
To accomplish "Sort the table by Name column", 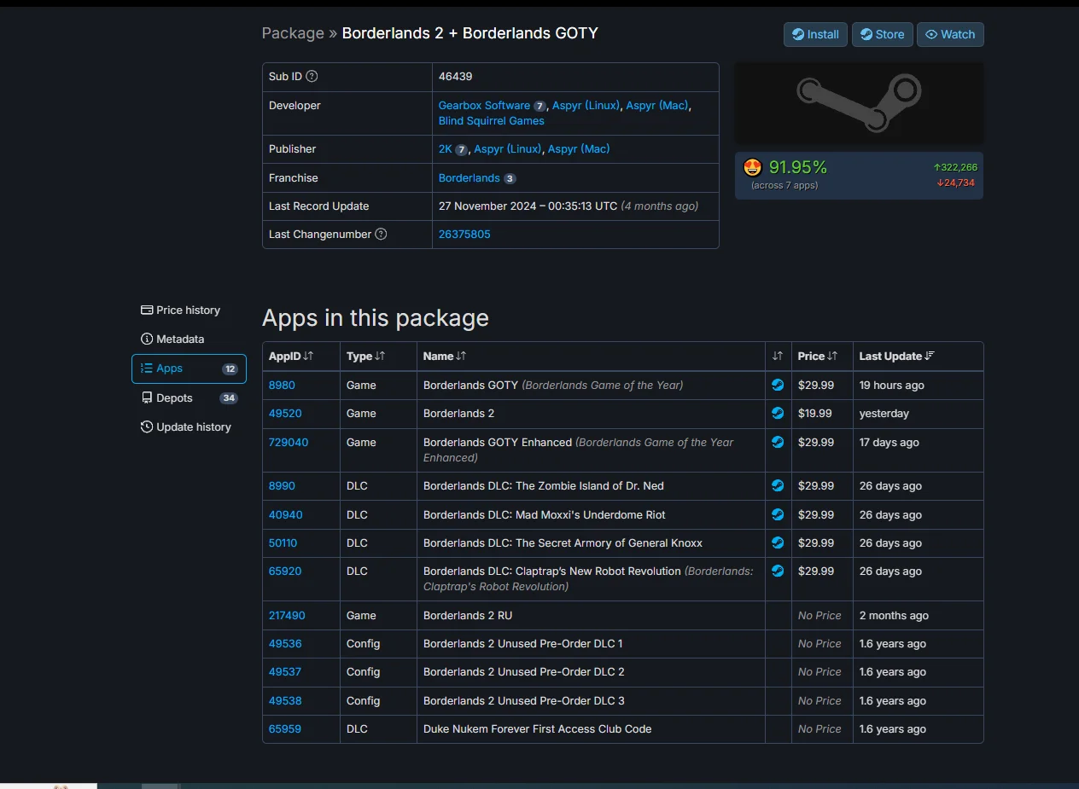I will pyautogui.click(x=445, y=356).
